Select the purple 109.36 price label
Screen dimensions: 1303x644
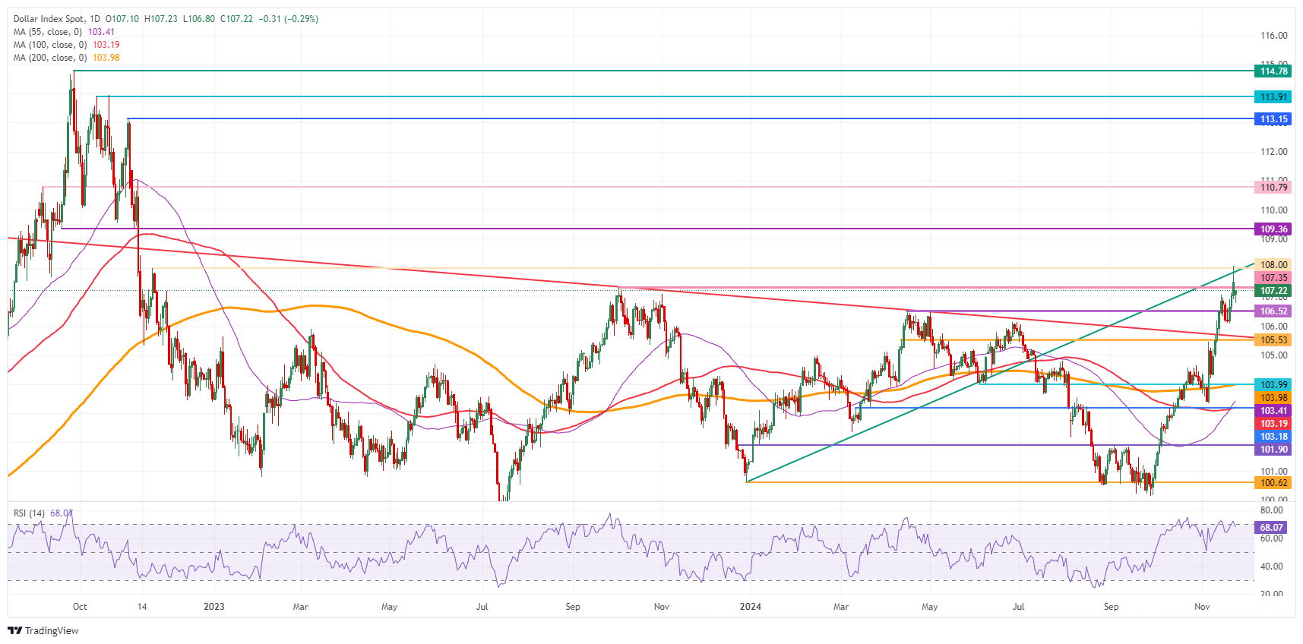[x=1273, y=229]
